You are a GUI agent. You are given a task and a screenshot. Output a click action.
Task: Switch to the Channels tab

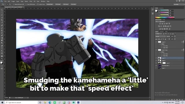(162, 31)
